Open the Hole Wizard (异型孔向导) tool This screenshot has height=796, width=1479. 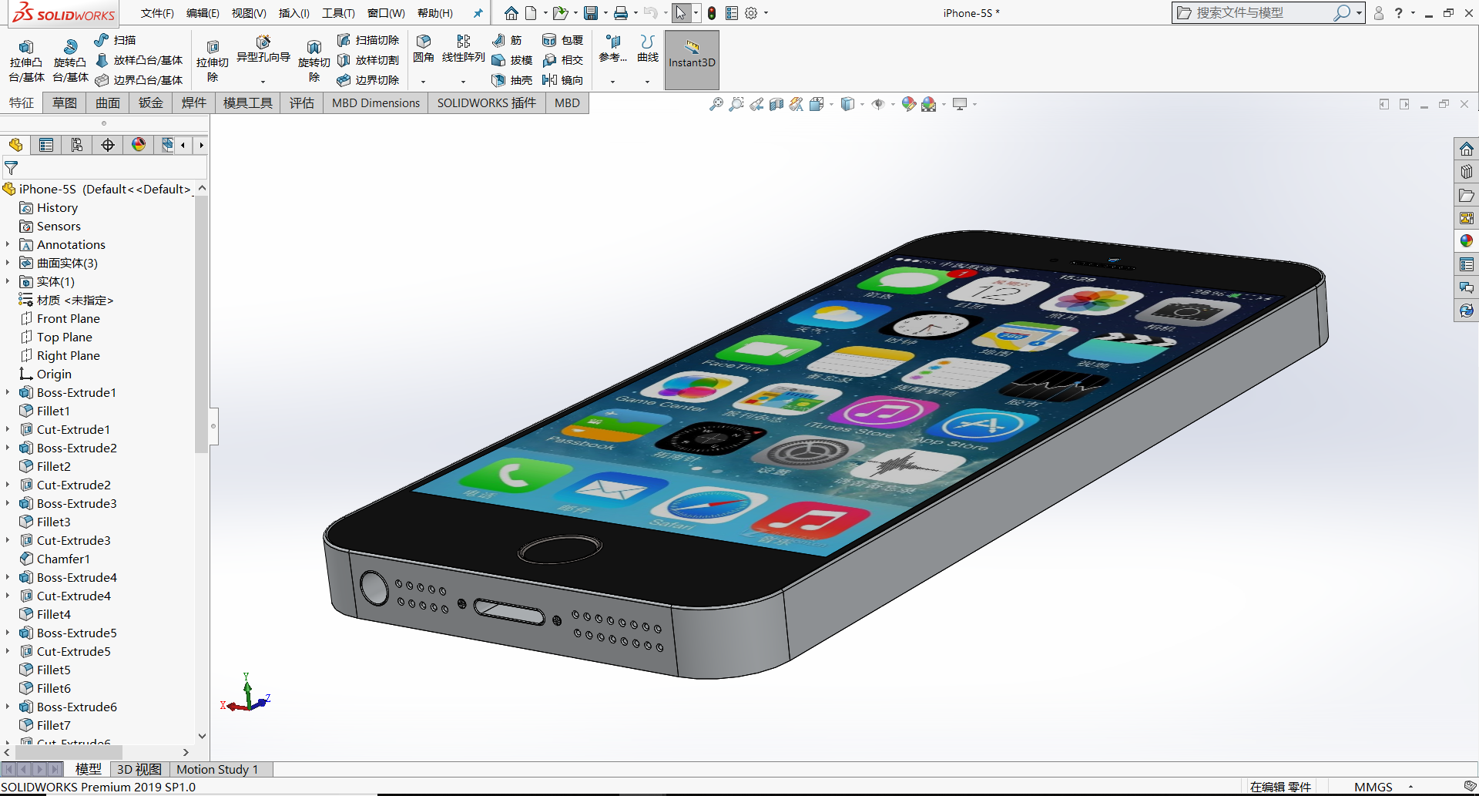click(263, 49)
